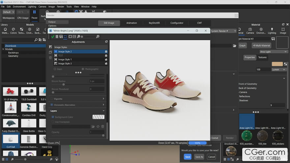290x163 pixels.
Task: Click the Save As button
Action: 199,157
